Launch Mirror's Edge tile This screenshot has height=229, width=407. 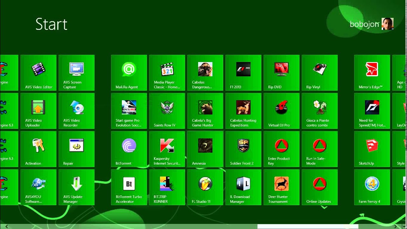[372, 73]
